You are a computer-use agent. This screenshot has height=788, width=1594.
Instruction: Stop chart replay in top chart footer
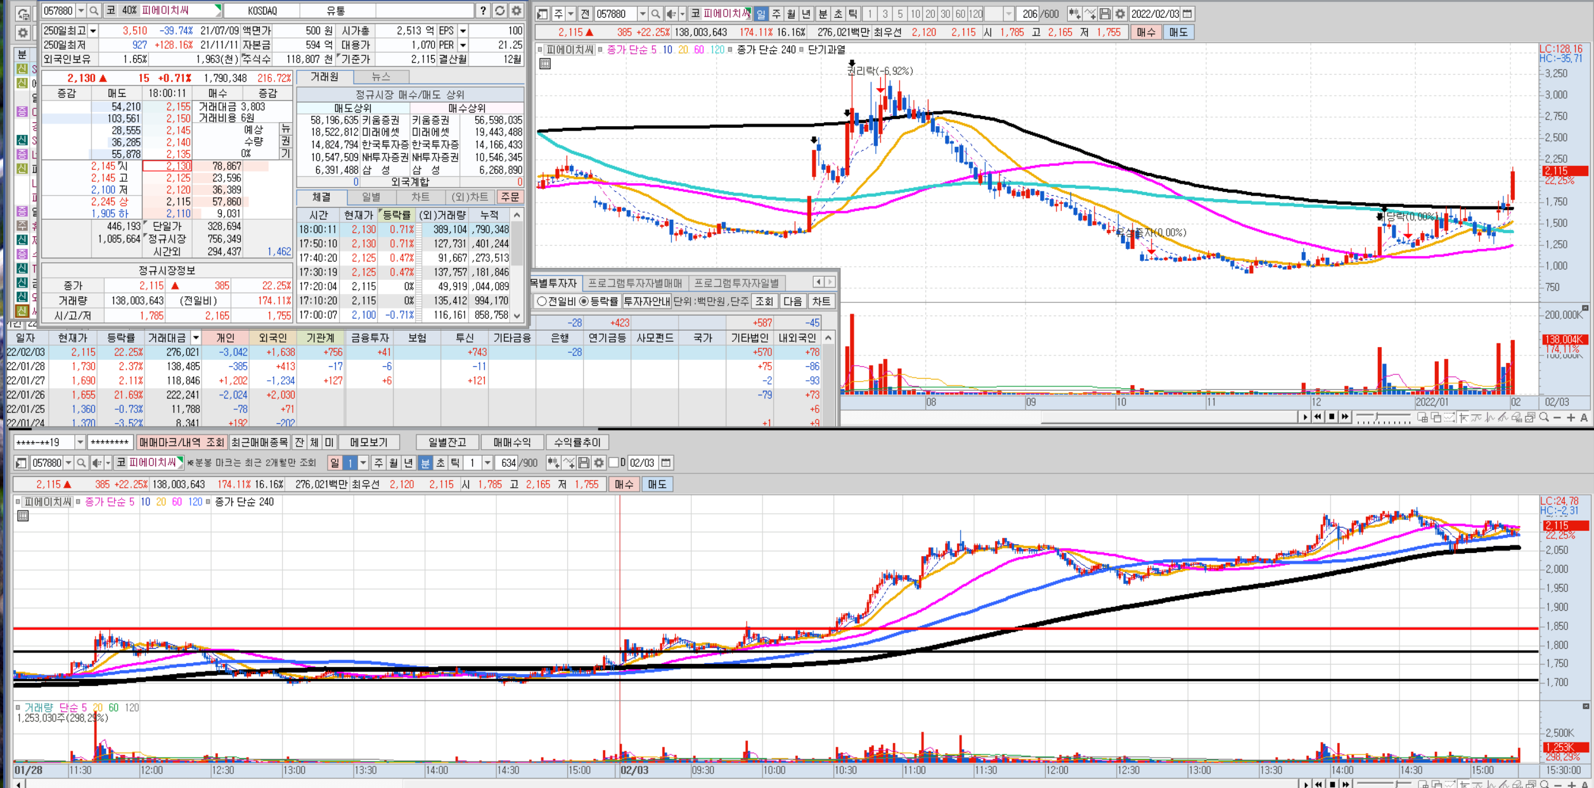[x=1332, y=417]
